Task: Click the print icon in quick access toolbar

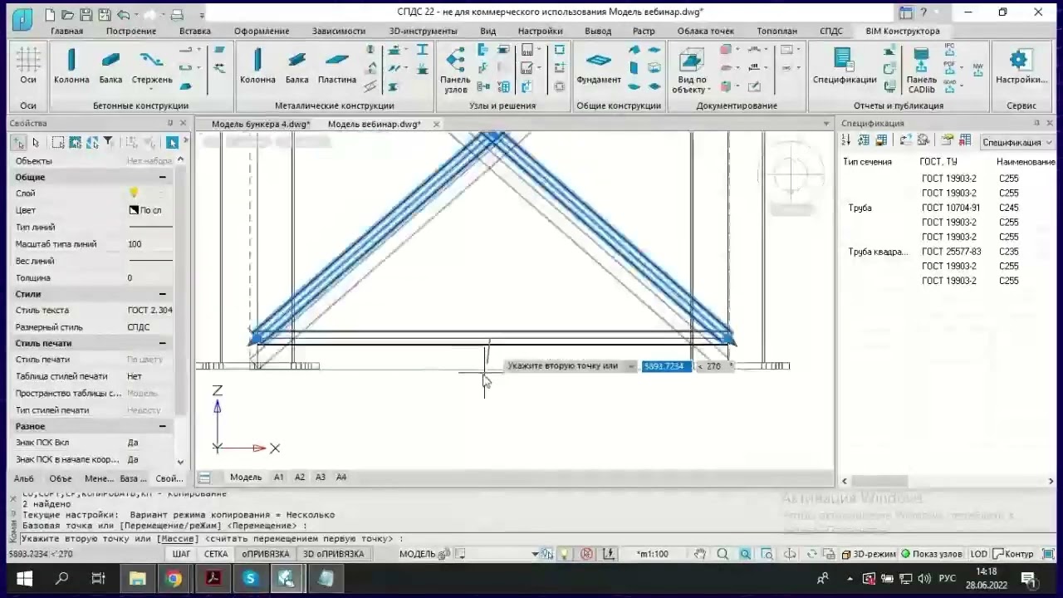Action: click(x=177, y=14)
